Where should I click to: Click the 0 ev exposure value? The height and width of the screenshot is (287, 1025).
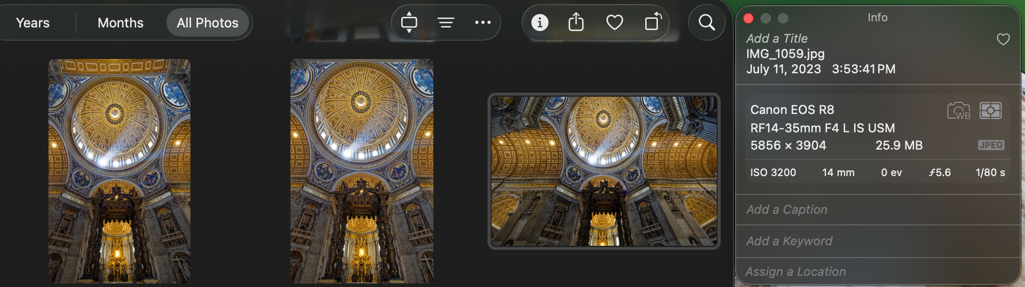[x=891, y=173]
